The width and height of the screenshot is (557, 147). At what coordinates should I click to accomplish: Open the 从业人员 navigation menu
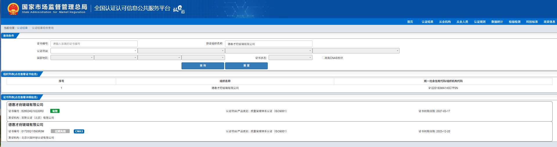coord(462,22)
